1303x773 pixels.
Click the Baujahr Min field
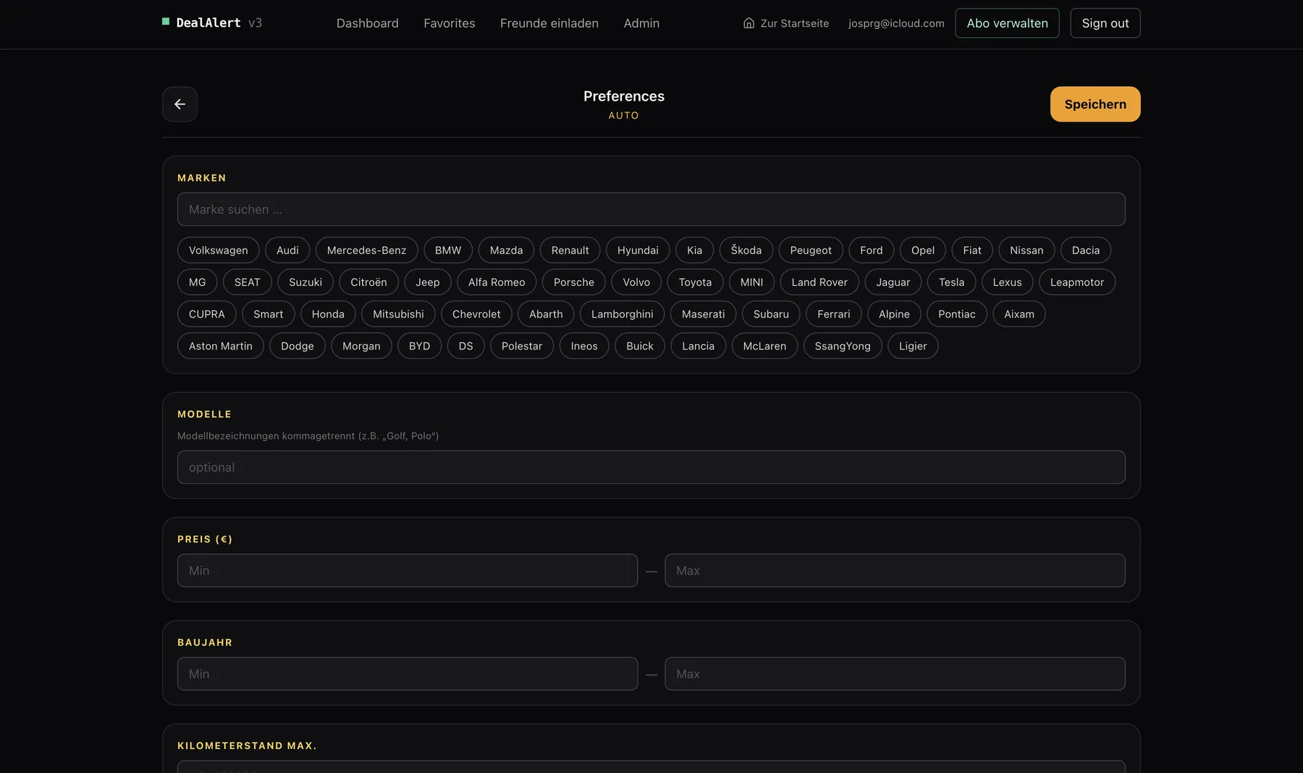[x=408, y=674]
